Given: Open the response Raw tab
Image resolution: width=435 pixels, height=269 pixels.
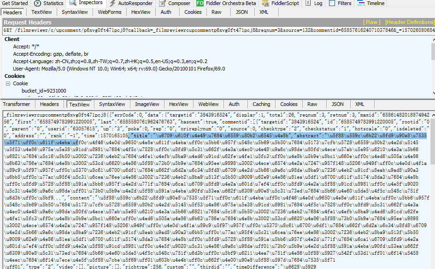Looking at the screenshot, I should [x=312, y=104].
